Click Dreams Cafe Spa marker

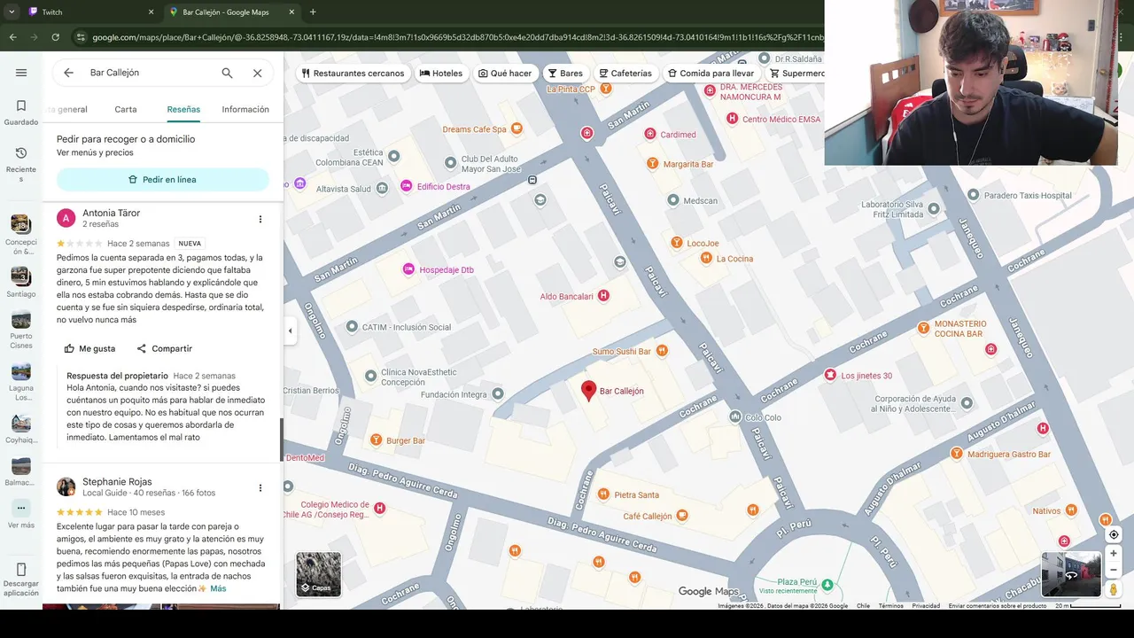coord(517,128)
